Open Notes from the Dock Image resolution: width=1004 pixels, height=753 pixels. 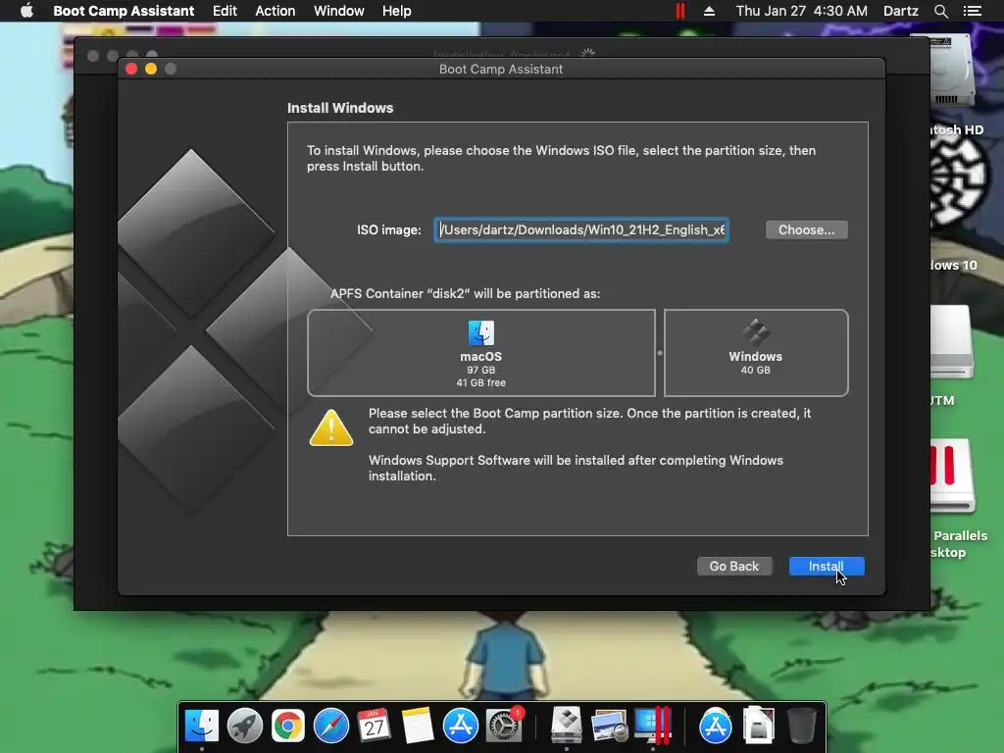coord(418,726)
